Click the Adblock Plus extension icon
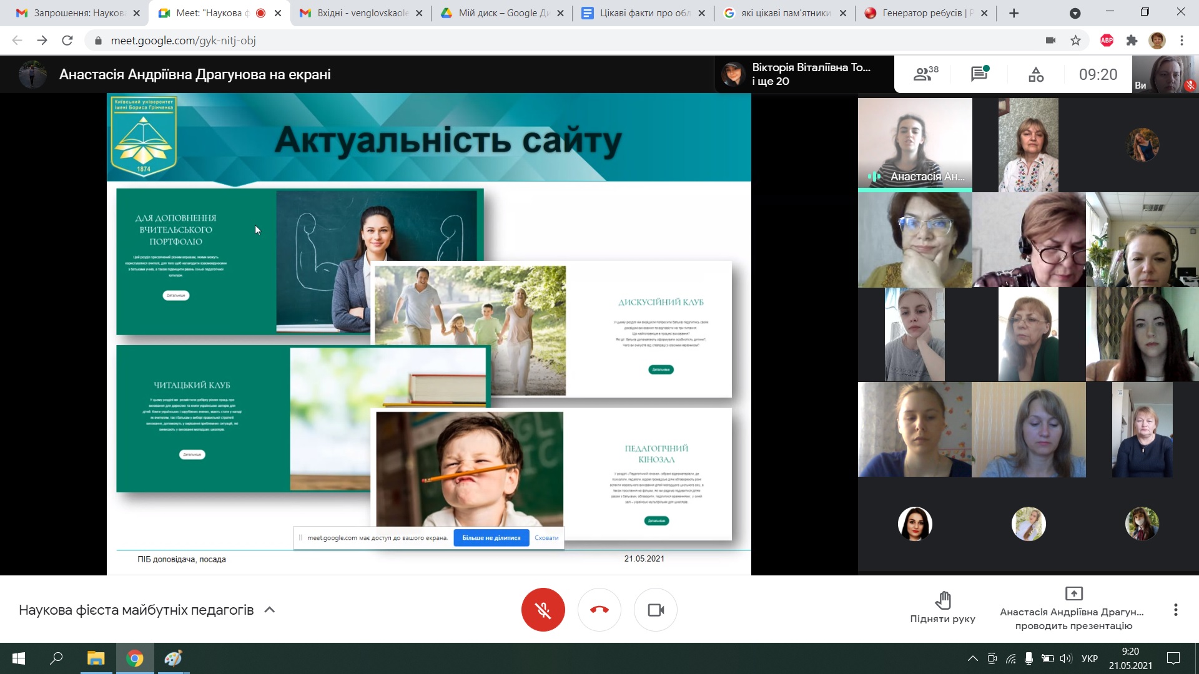This screenshot has height=674, width=1199. pyautogui.click(x=1107, y=40)
